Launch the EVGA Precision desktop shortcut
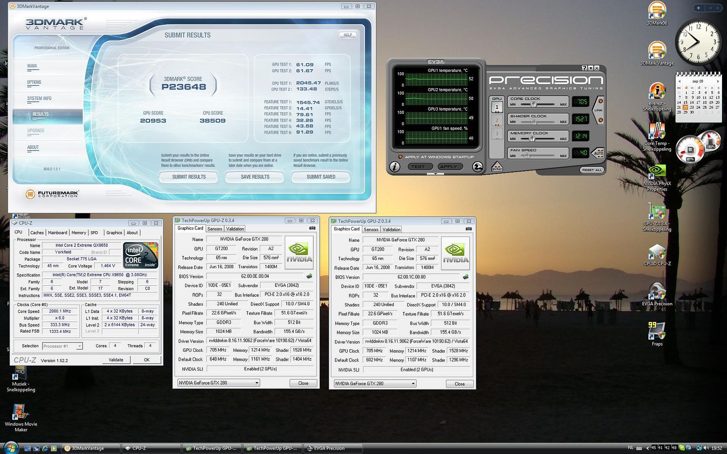Viewport: 727px width, 454px height. pos(657,295)
